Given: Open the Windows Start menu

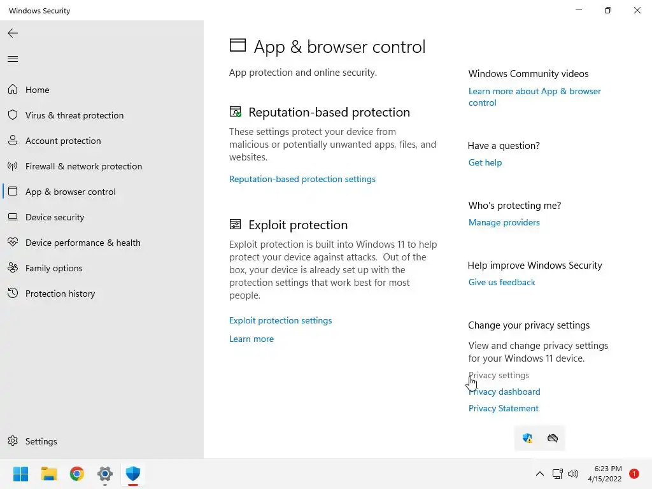Looking at the screenshot, I should (21, 474).
